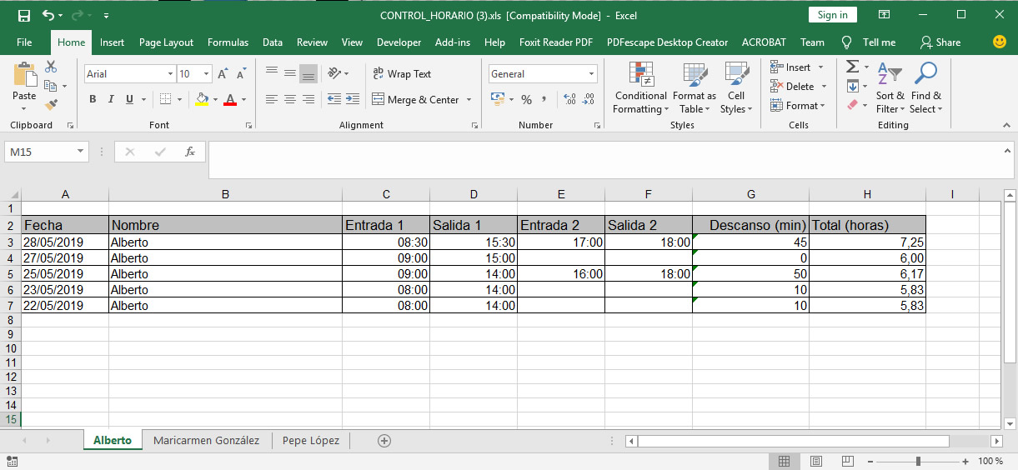The width and height of the screenshot is (1018, 470).
Task: Click the Increase Decimal icon
Action: pyautogui.click(x=570, y=99)
